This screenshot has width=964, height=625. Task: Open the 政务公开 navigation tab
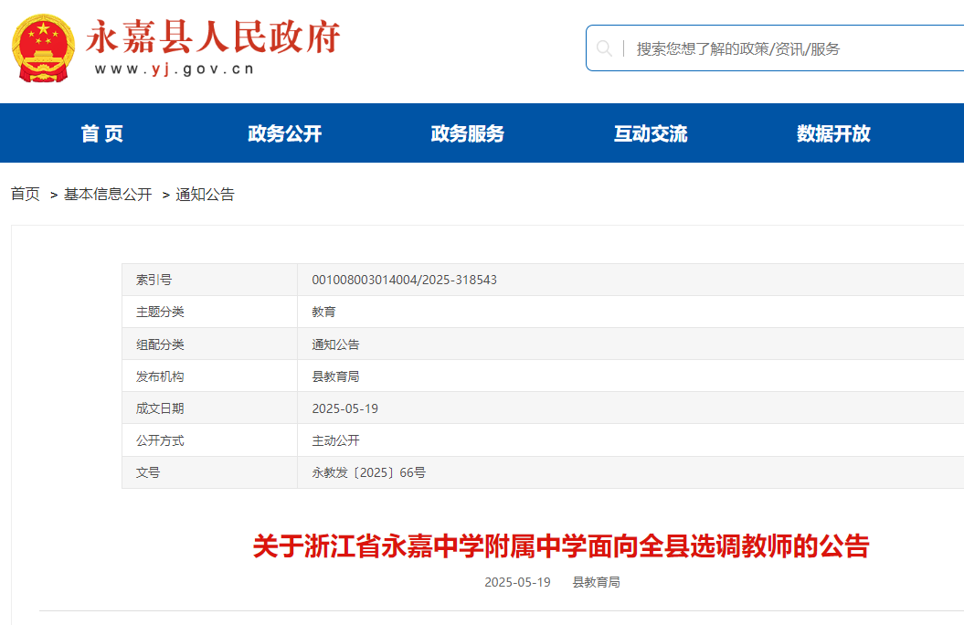point(285,133)
